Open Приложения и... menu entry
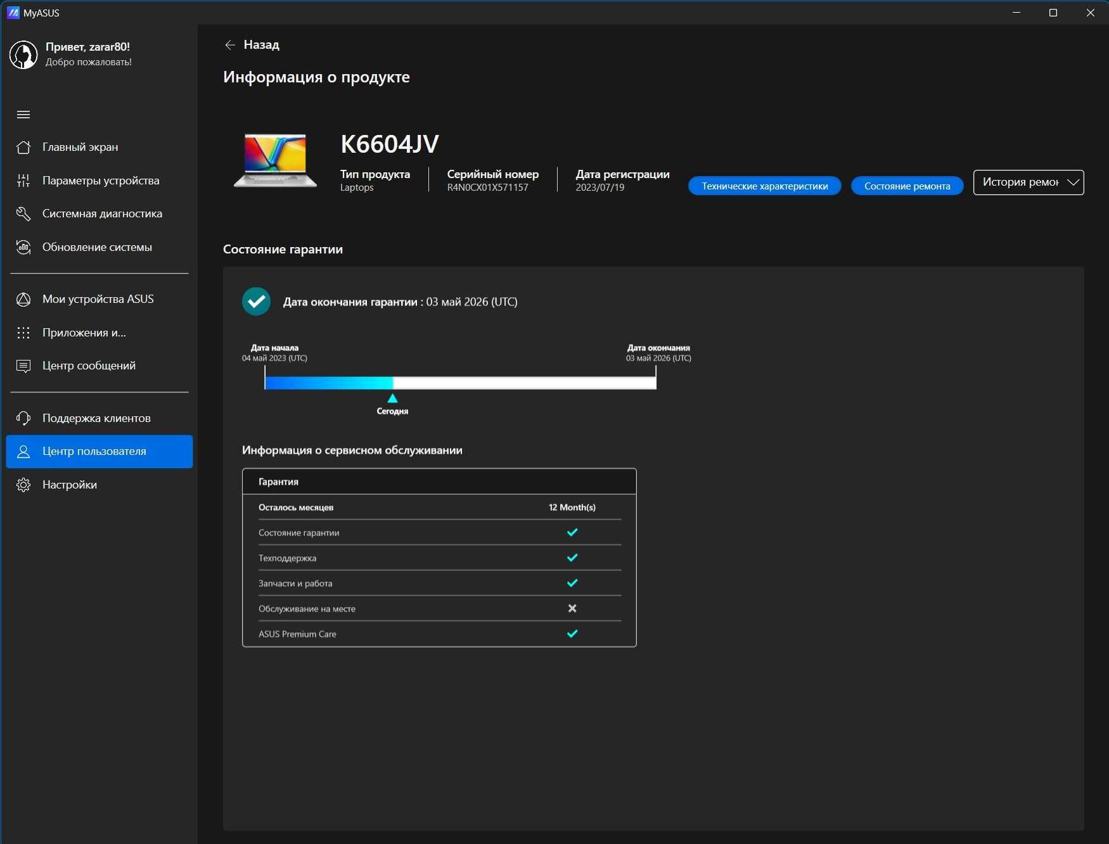Image resolution: width=1109 pixels, height=844 pixels. coord(99,333)
